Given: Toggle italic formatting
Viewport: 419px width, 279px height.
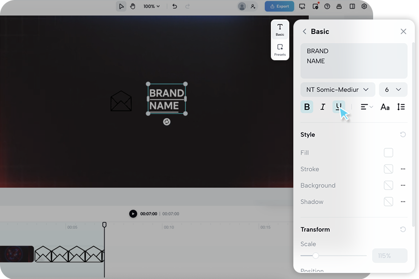Looking at the screenshot, I should [323, 107].
